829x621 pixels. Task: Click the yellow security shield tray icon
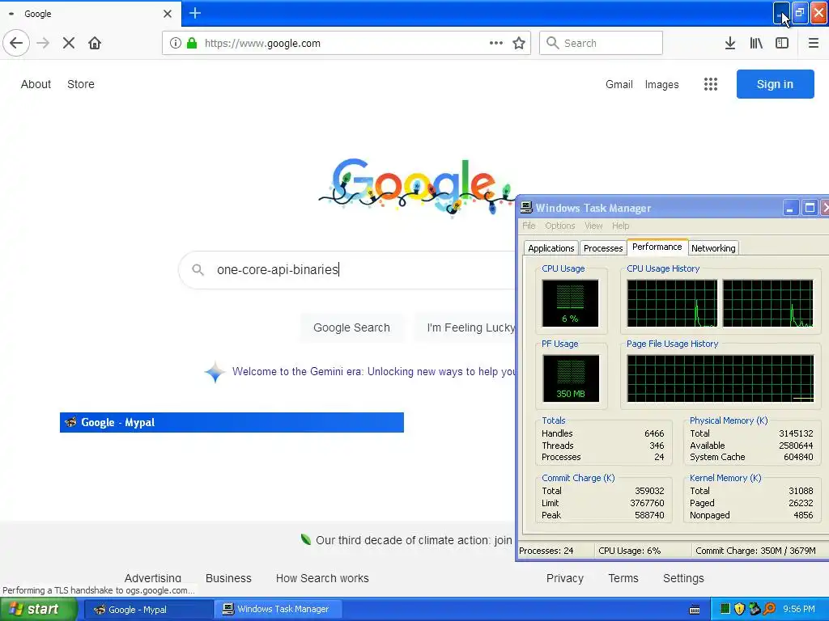(x=739, y=609)
